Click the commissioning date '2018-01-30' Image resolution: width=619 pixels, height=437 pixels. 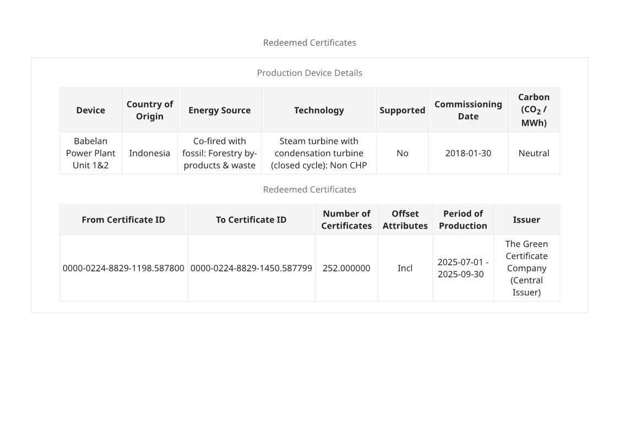click(468, 153)
